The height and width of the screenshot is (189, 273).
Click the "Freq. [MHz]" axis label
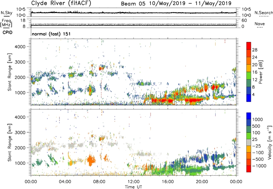[6, 23]
